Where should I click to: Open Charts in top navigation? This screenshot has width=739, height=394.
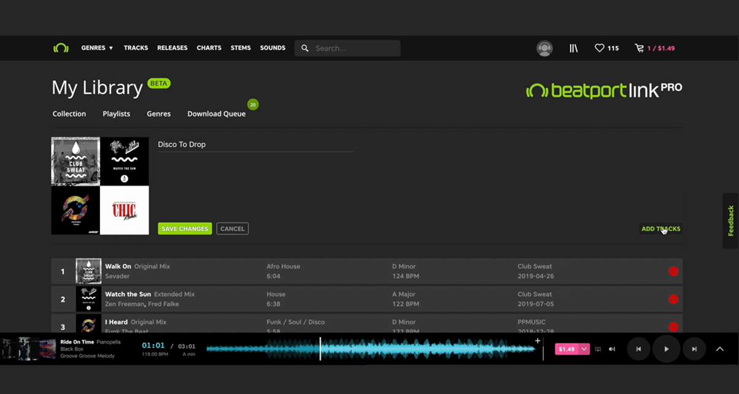pos(209,48)
